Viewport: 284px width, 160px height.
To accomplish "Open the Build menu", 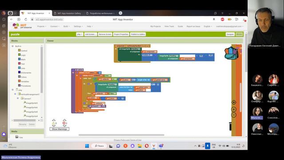I will pos(67,26).
